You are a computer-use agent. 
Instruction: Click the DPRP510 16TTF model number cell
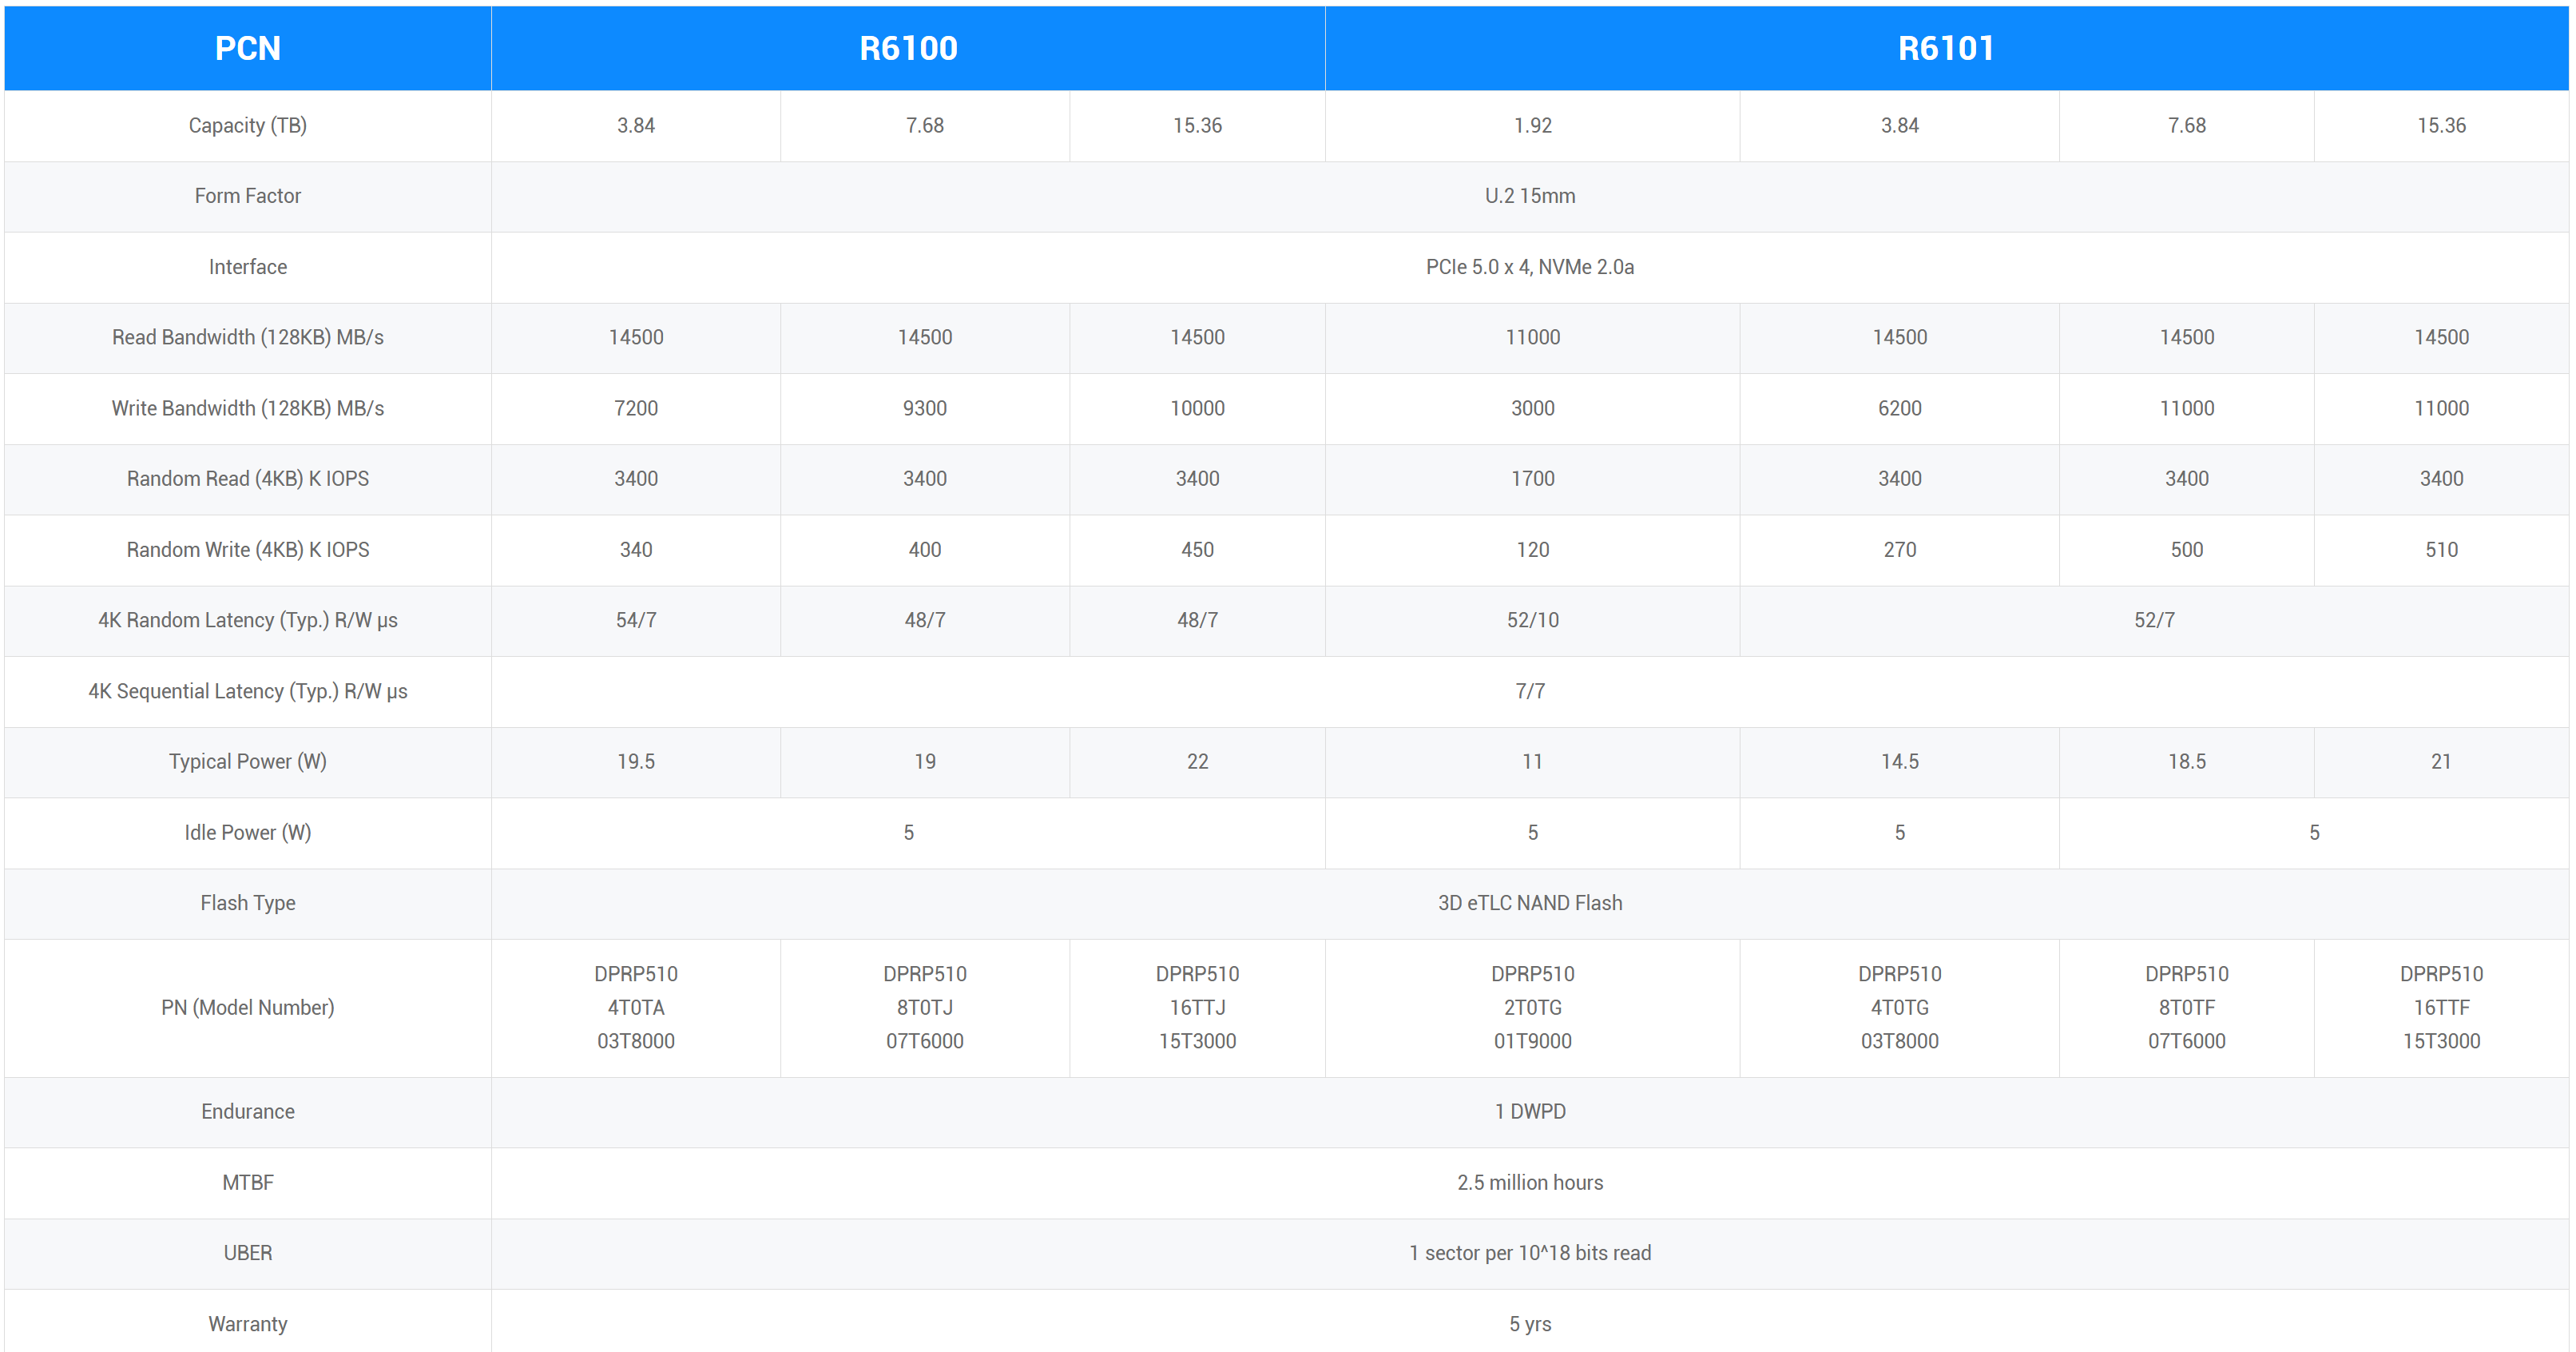2441,1007
